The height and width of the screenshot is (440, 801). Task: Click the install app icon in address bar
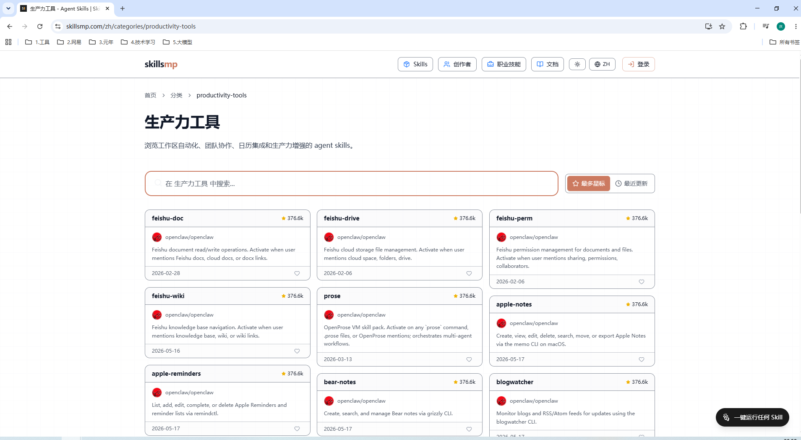pos(709,26)
